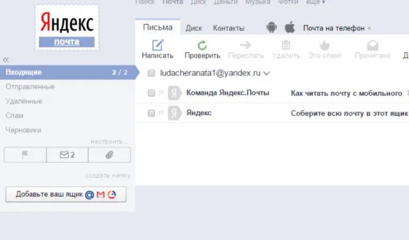Open the Android app icon
409x240 pixels.
point(271,27)
